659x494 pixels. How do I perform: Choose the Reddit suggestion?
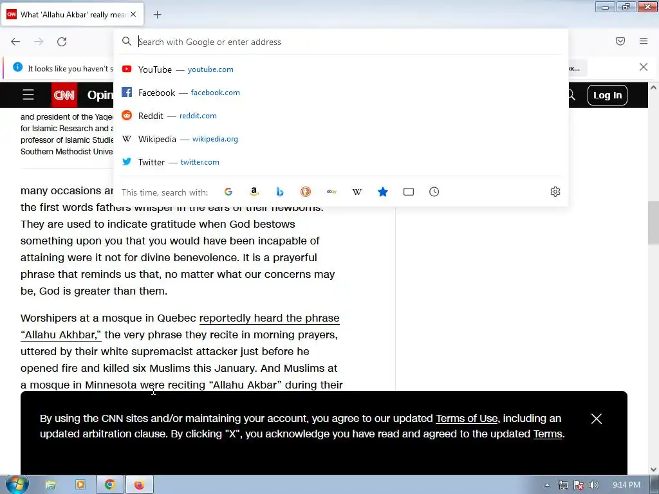click(341, 116)
